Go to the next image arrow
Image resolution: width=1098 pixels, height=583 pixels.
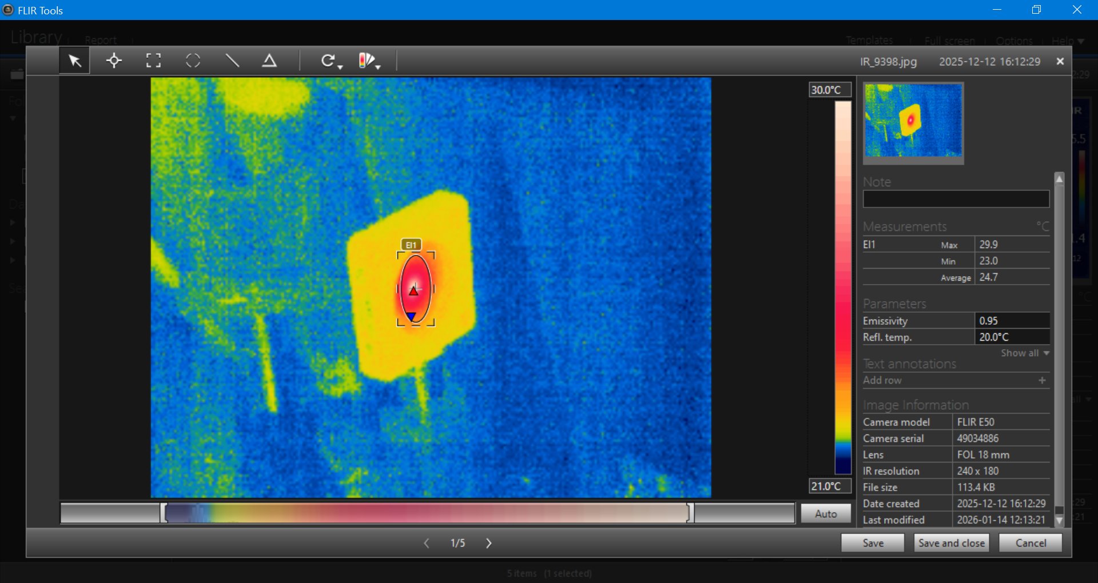pos(489,543)
